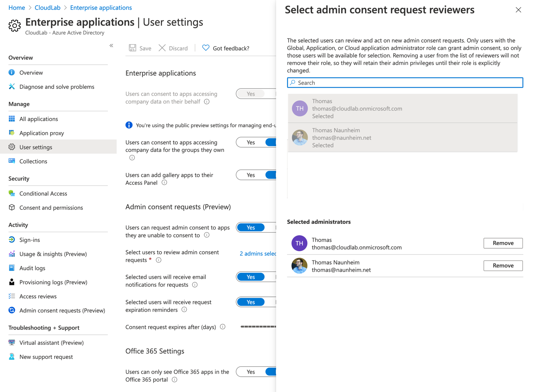The image size is (534, 392).
Task: Toggle Yes for email notifications for requests
Action: click(x=251, y=277)
